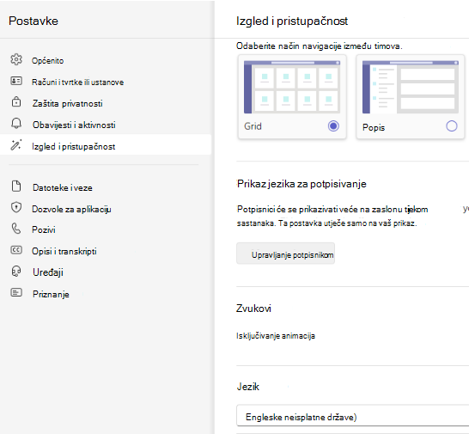The image size is (475, 434).
Task: Click the Postavke title
Action: tap(33, 21)
